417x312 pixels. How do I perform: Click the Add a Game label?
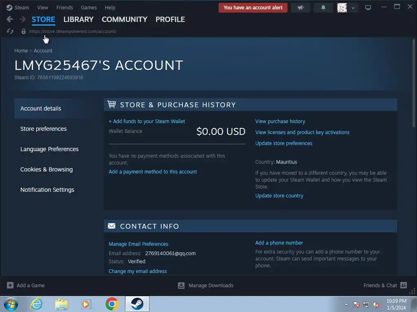31,286
